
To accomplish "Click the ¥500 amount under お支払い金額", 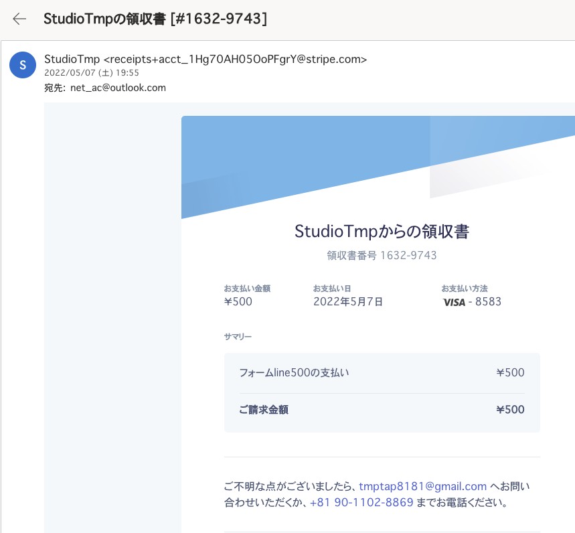I will (x=238, y=301).
